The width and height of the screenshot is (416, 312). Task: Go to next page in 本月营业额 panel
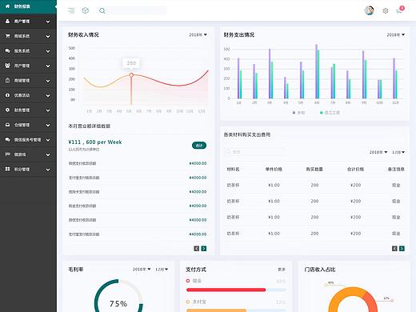(204, 249)
